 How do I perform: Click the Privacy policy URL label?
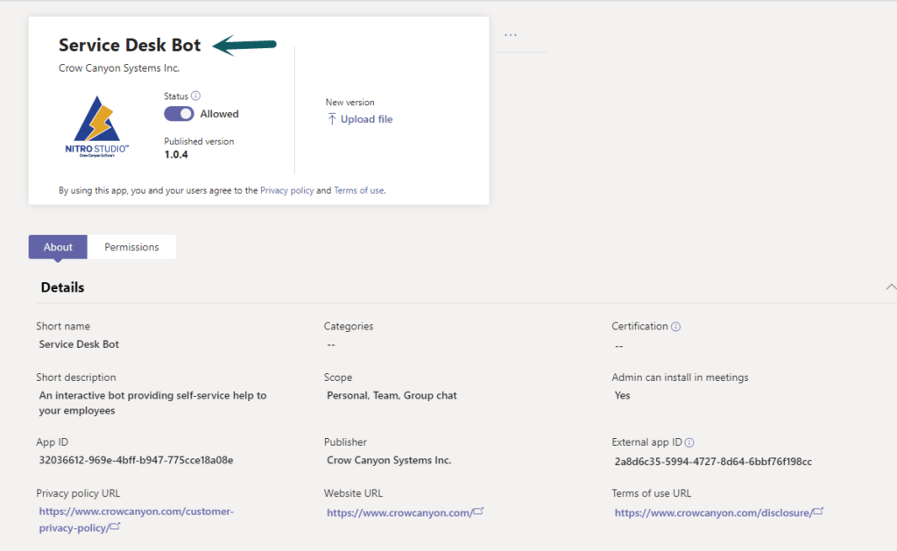tap(78, 493)
